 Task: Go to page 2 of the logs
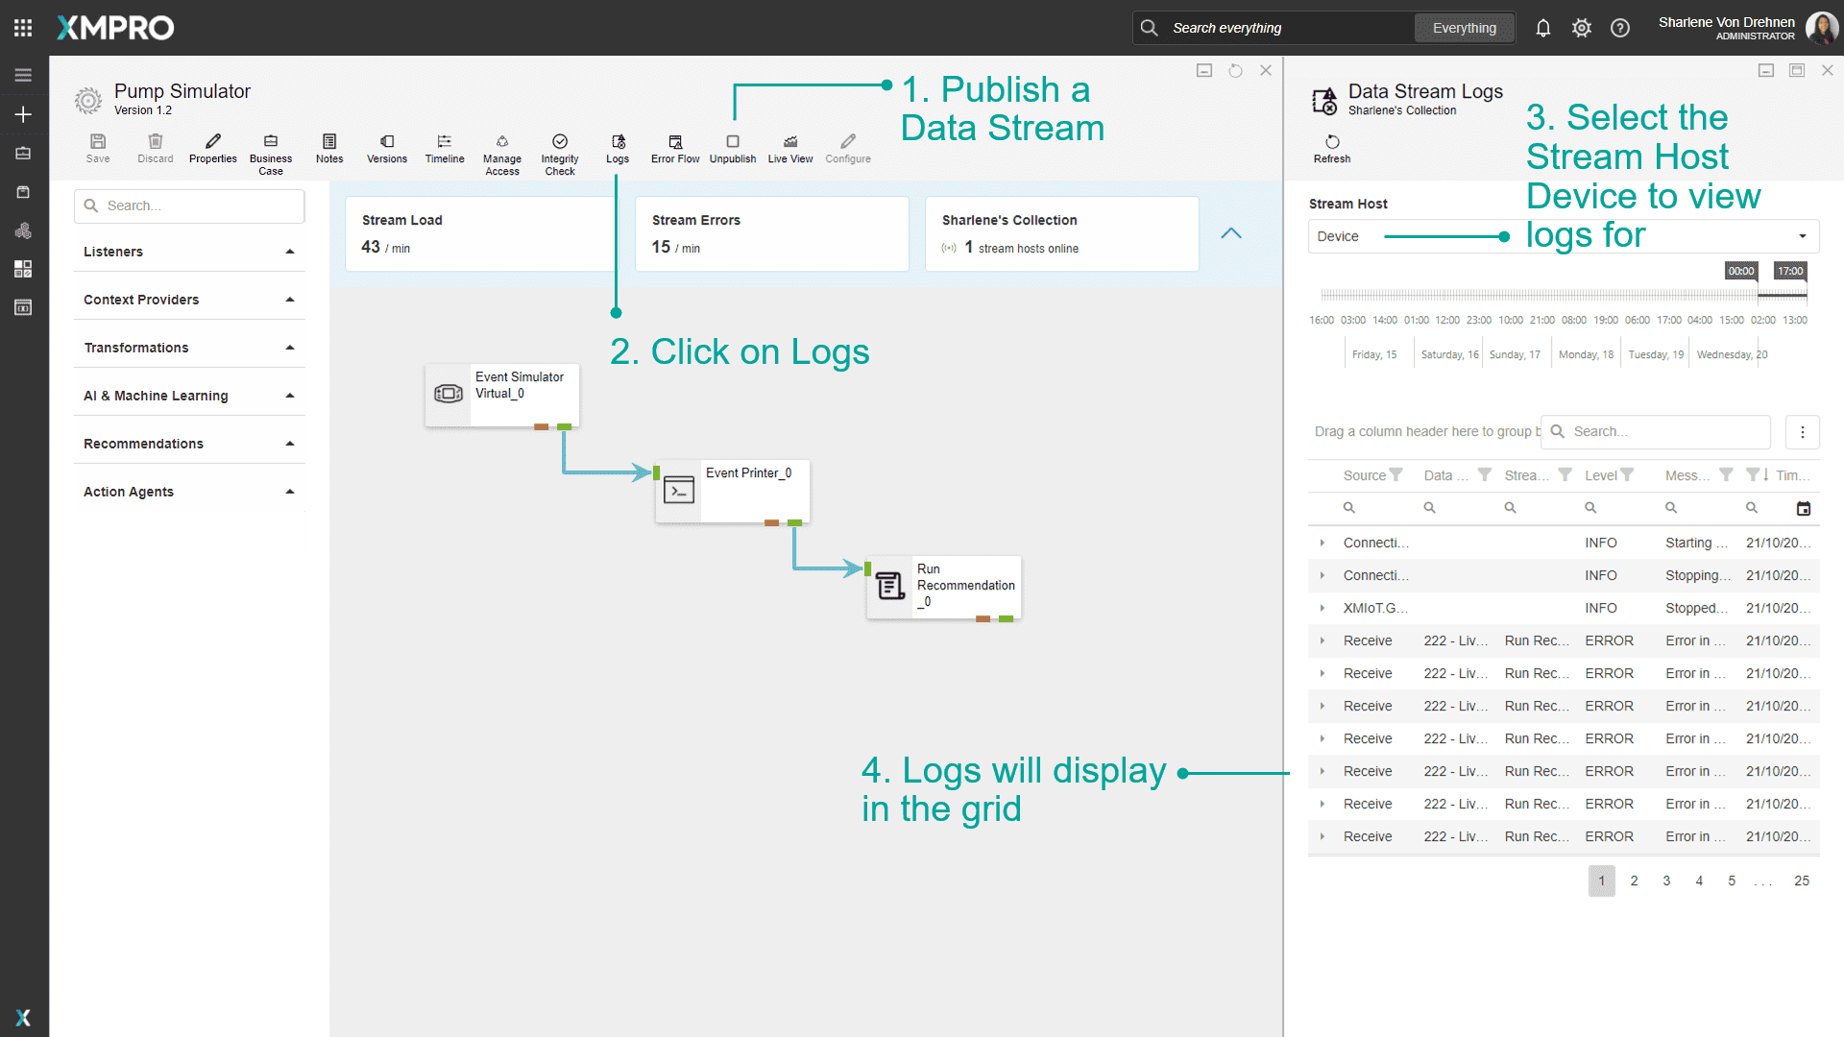(x=1634, y=880)
